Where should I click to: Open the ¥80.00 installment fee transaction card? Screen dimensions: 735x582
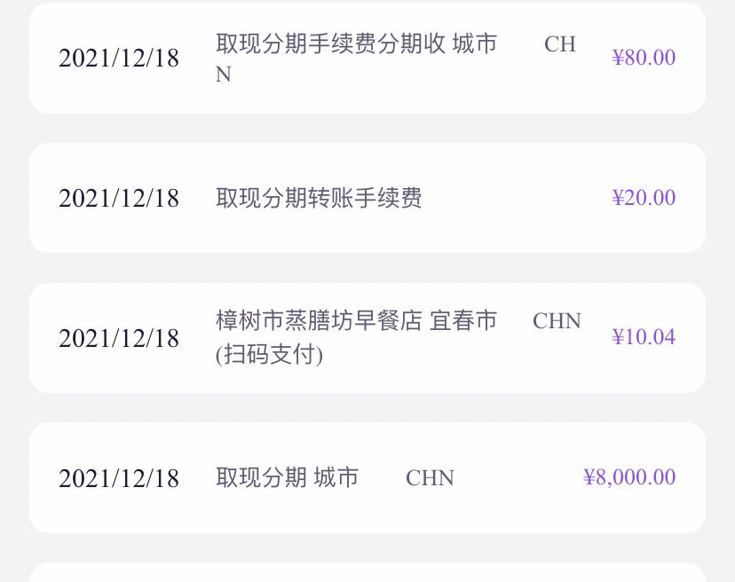tap(367, 58)
